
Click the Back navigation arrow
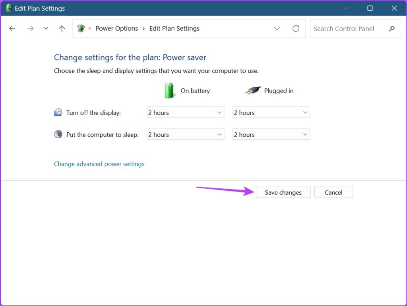click(x=12, y=28)
